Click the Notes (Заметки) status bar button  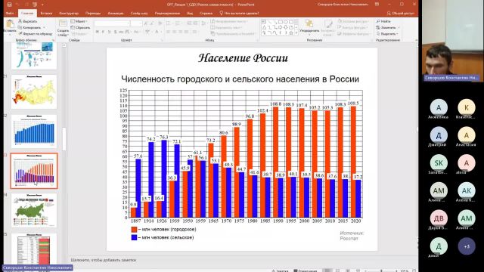281,270
